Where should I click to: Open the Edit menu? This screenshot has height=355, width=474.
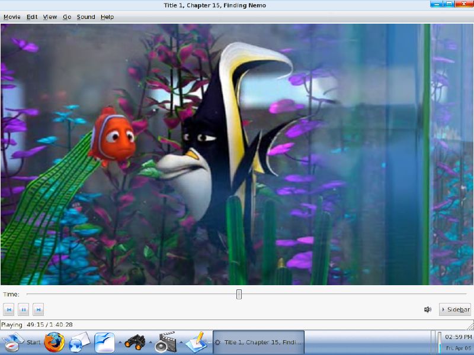click(32, 17)
